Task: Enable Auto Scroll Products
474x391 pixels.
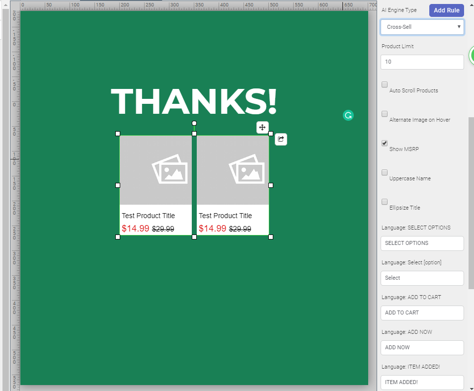Action: [384, 84]
